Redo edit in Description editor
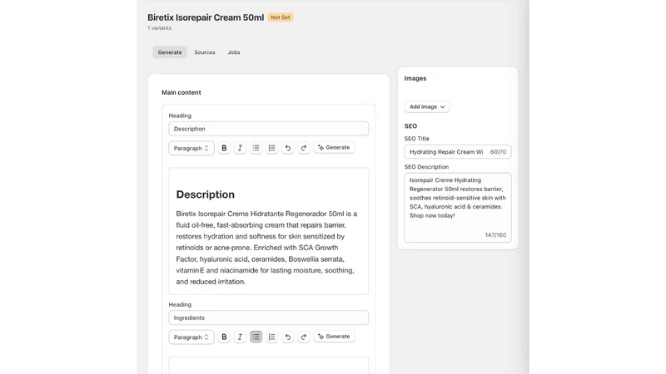The height and width of the screenshot is (374, 666). pos(304,148)
